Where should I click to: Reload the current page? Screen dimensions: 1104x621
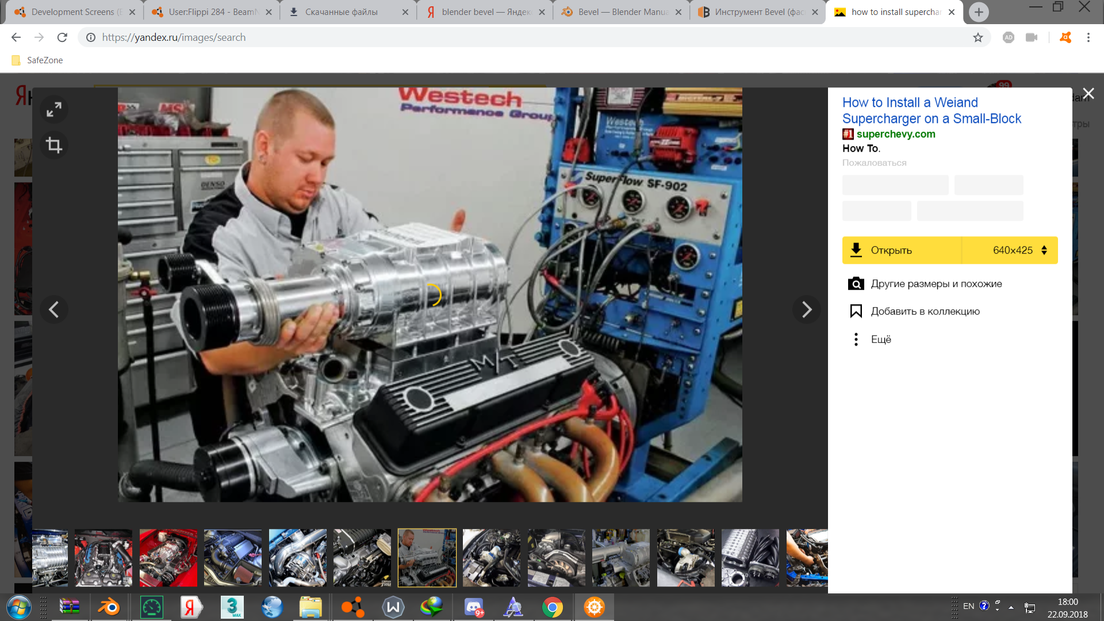click(x=62, y=37)
